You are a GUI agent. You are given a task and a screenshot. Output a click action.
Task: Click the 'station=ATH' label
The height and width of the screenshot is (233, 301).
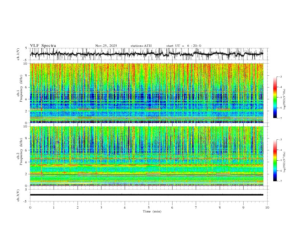tap(141, 46)
